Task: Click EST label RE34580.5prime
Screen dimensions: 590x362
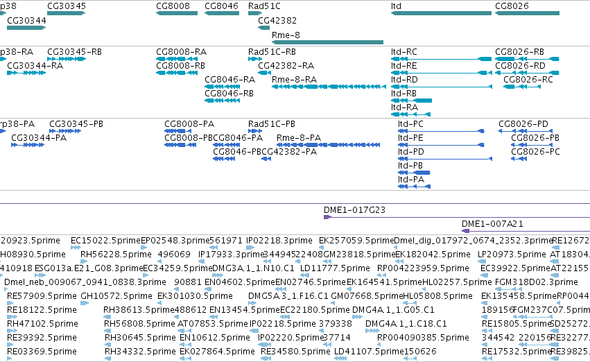Action: [x=295, y=352]
